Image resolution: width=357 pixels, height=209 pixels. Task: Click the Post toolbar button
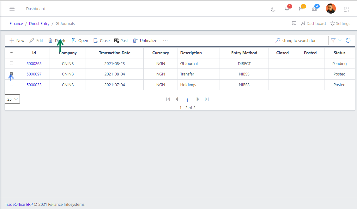(121, 40)
